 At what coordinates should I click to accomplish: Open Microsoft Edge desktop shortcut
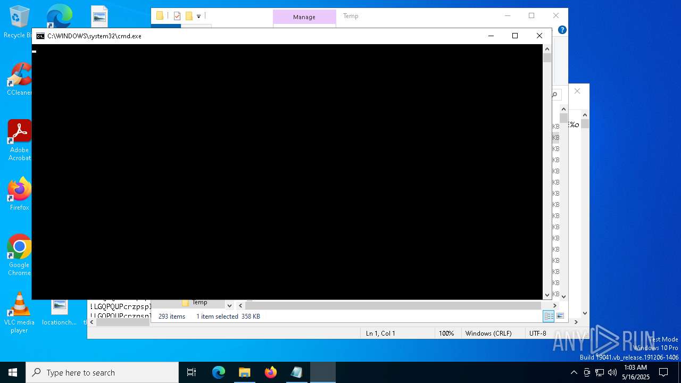coord(59,16)
